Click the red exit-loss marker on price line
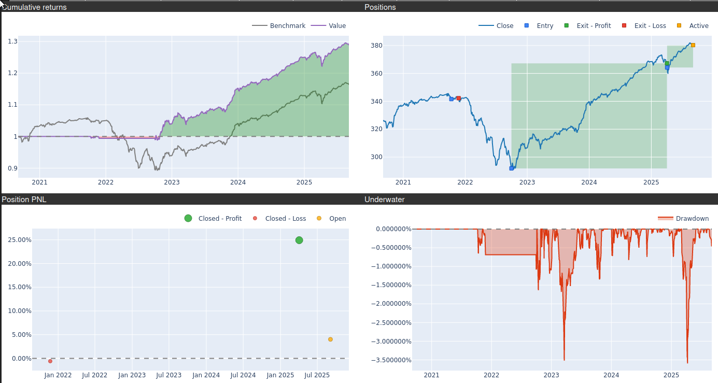Screen dimensions: 718x383 pos(458,98)
